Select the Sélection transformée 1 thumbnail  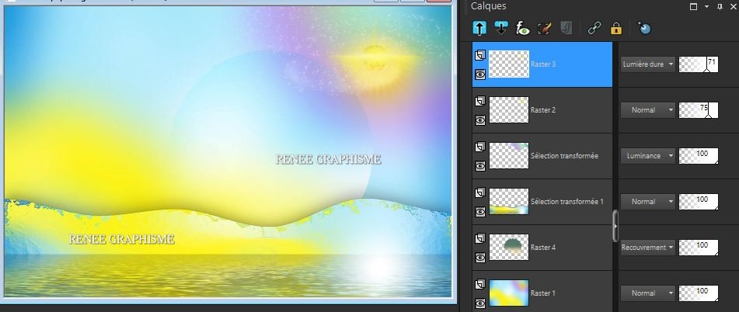pyautogui.click(x=509, y=201)
